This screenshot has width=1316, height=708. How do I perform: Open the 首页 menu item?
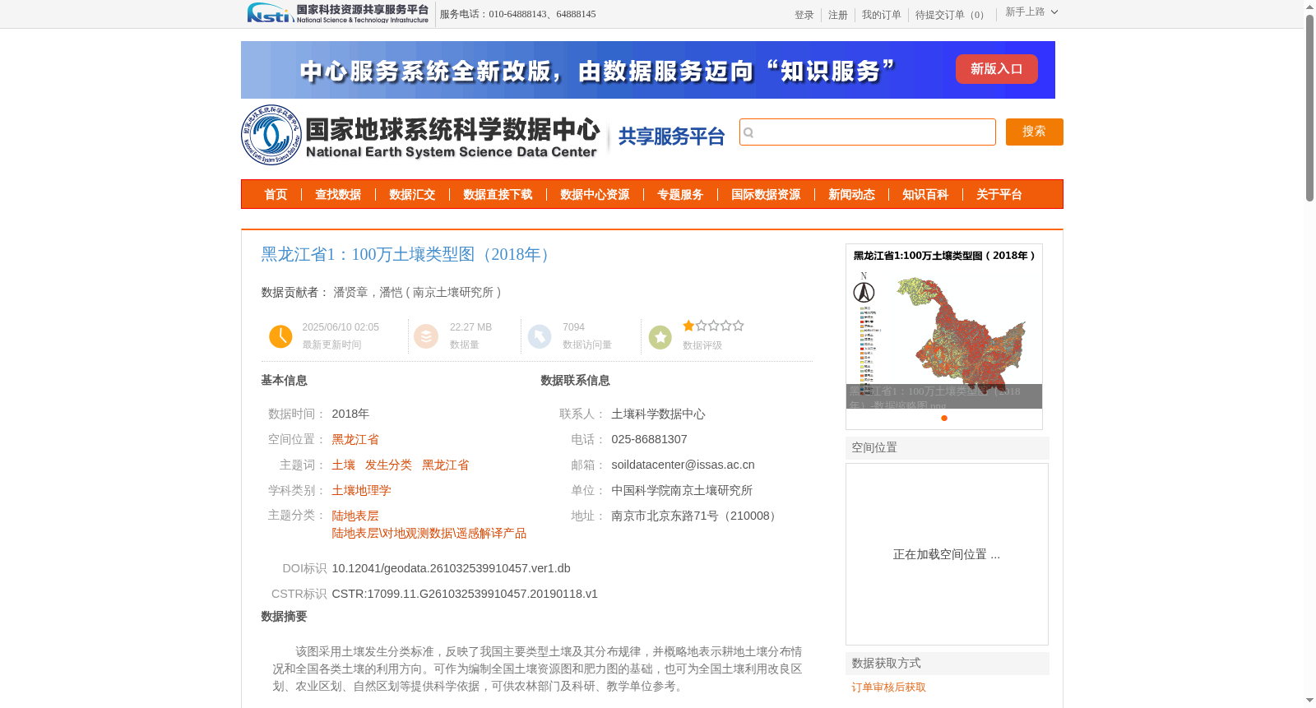tap(276, 195)
